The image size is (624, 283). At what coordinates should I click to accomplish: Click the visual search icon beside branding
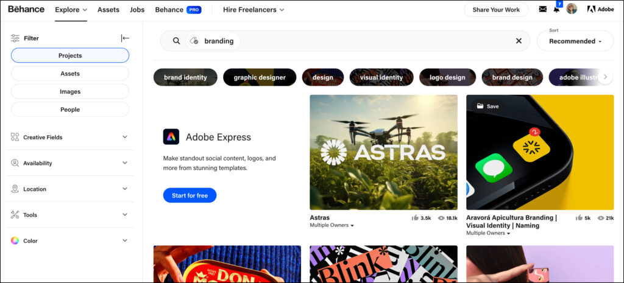pyautogui.click(x=194, y=41)
